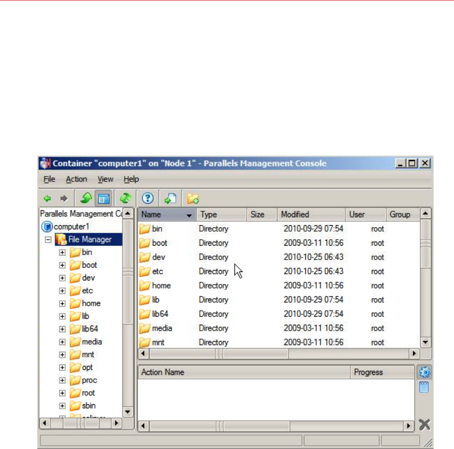
Task: Collapse the File Manager tree node
Action: 48,240
